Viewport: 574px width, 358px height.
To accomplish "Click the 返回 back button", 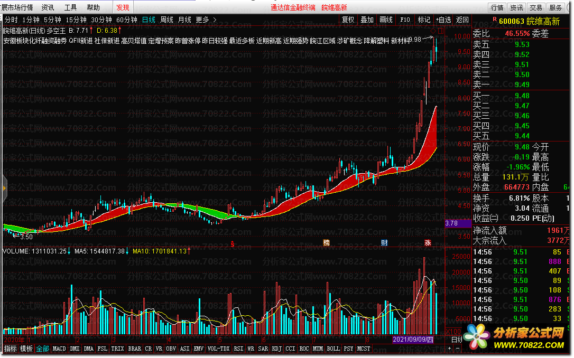I will 462,20.
